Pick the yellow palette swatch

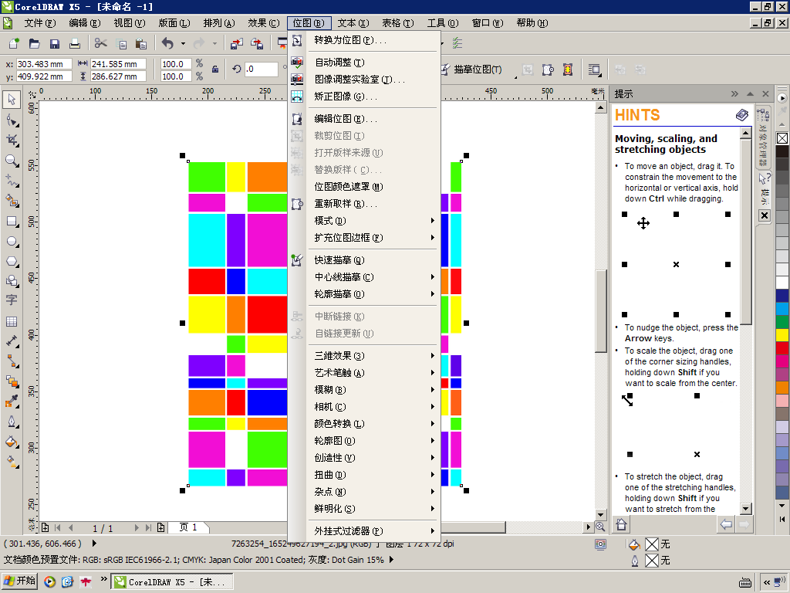pyautogui.click(x=782, y=335)
